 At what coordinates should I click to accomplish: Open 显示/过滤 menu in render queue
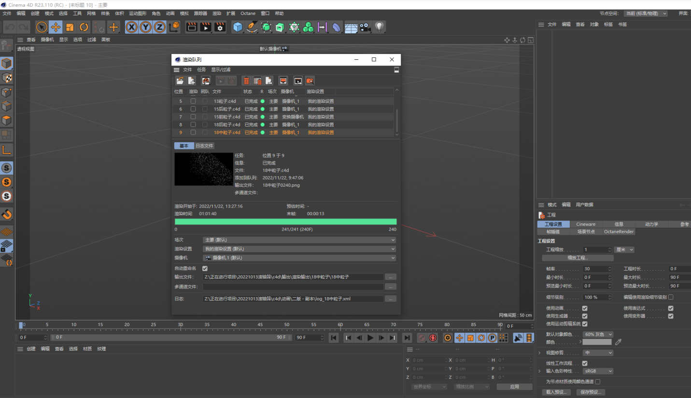pos(221,70)
